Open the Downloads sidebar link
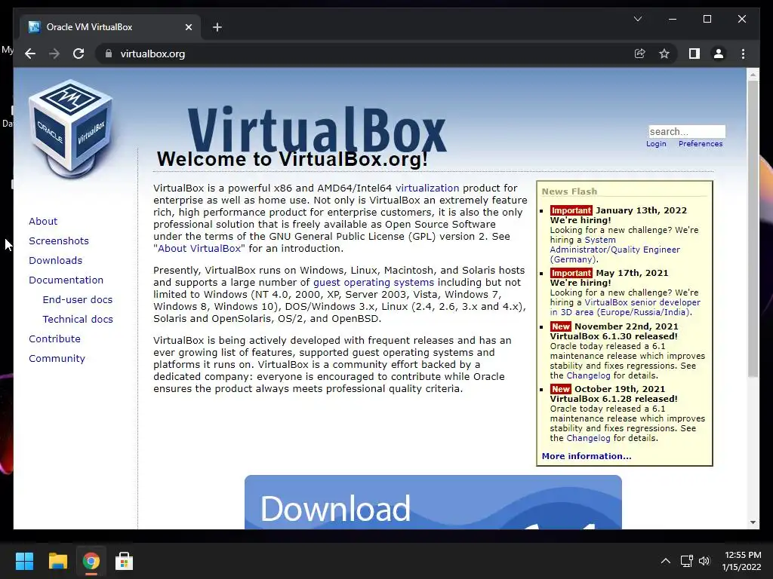Image resolution: width=773 pixels, height=579 pixels. 55,260
